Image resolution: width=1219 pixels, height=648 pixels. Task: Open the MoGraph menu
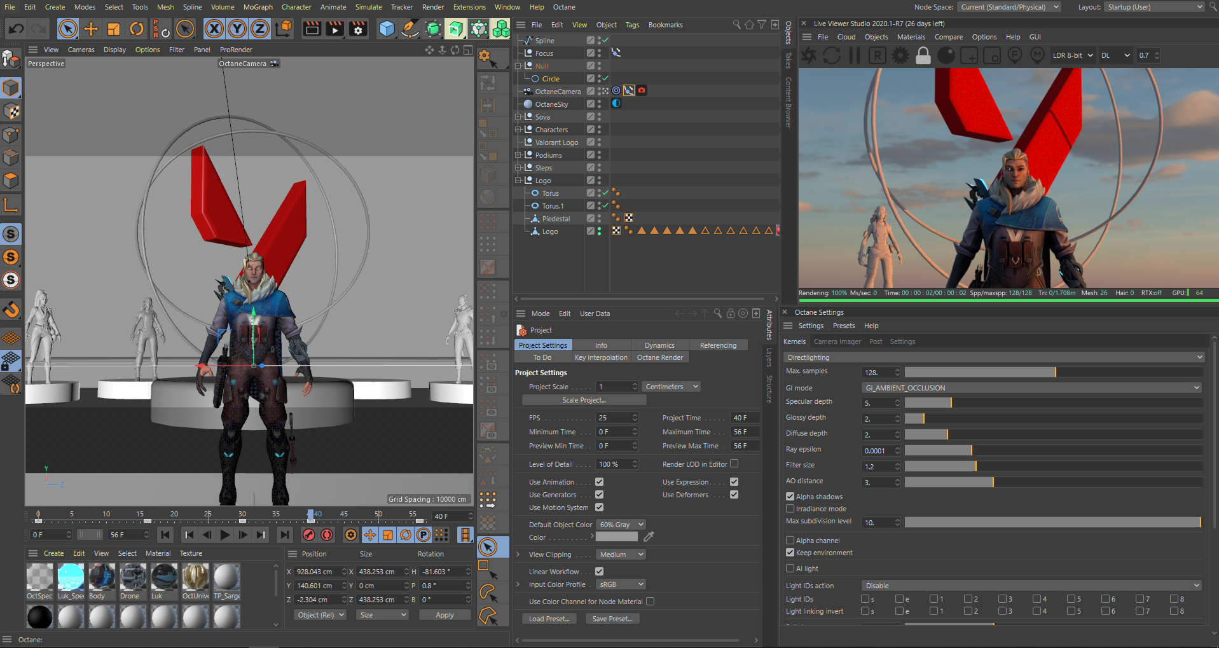258,7
